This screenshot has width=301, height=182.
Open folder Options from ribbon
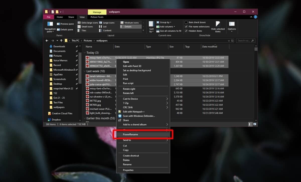pyautogui.click(x=232, y=27)
